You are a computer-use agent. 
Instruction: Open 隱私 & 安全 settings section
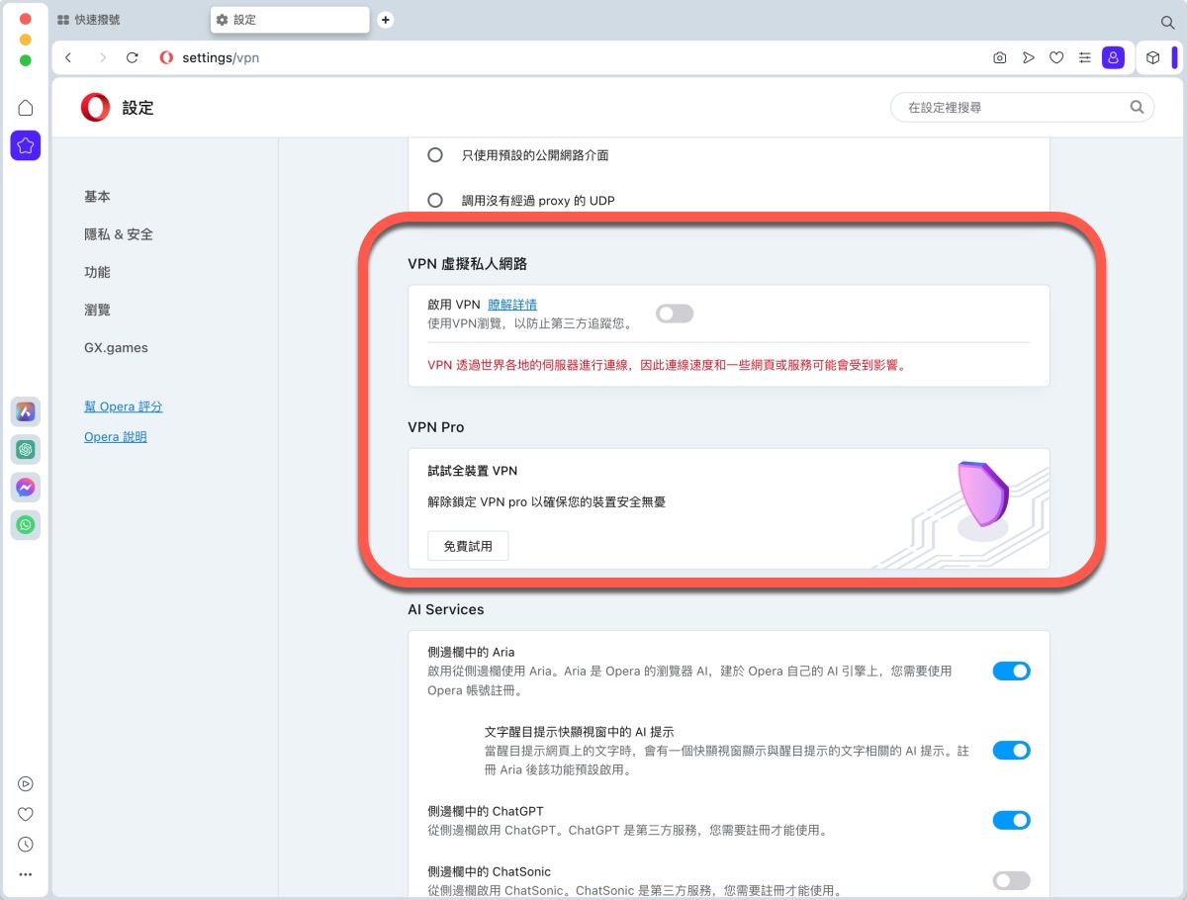(x=119, y=234)
